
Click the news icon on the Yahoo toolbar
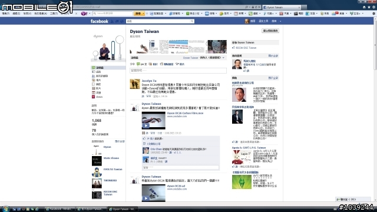point(236,14)
